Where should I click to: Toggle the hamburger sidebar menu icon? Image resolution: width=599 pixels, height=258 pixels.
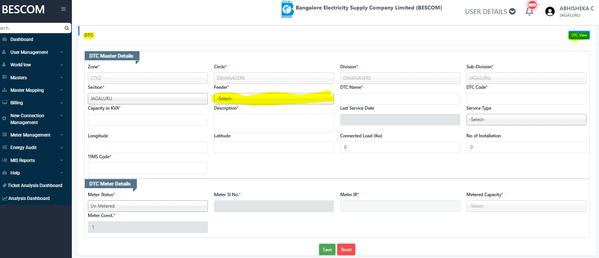point(63,9)
